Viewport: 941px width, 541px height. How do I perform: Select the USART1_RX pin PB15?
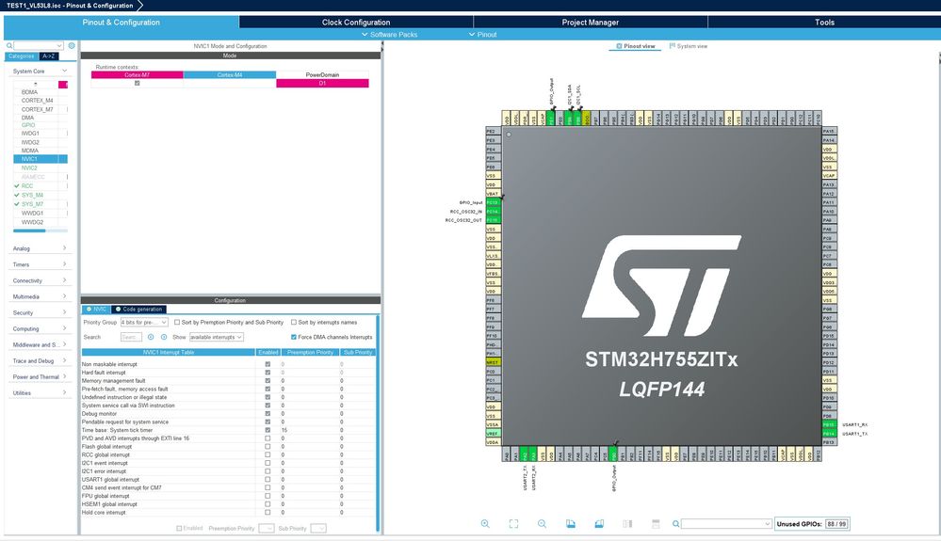[829, 424]
